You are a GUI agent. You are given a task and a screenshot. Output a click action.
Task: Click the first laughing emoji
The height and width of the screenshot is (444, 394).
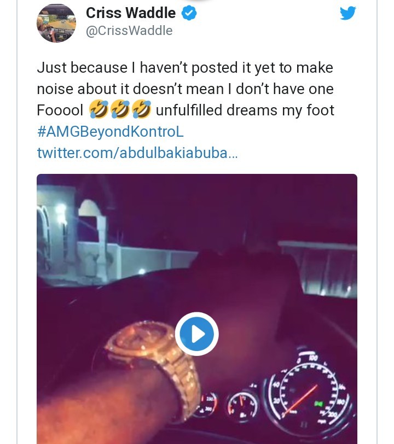[98, 110]
